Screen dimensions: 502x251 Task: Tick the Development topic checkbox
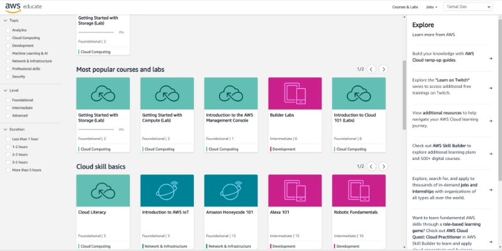[8, 45]
